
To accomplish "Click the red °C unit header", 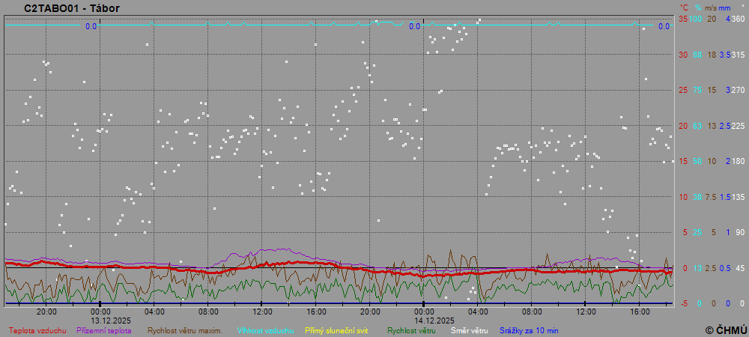I will [x=683, y=7].
